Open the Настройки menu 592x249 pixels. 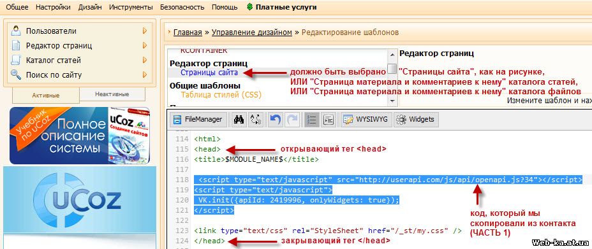[53, 7]
